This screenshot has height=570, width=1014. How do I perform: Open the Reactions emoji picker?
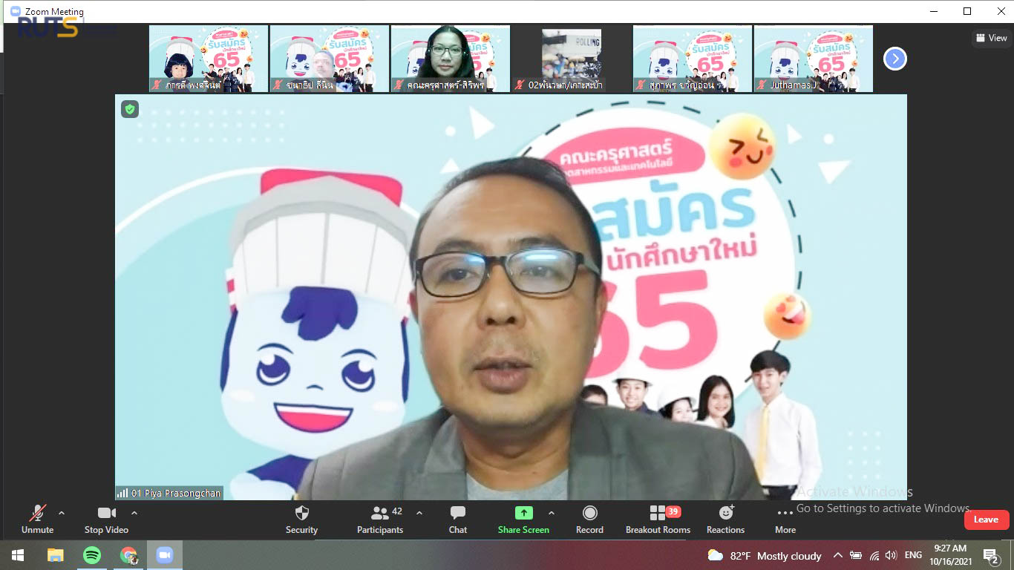[725, 519]
